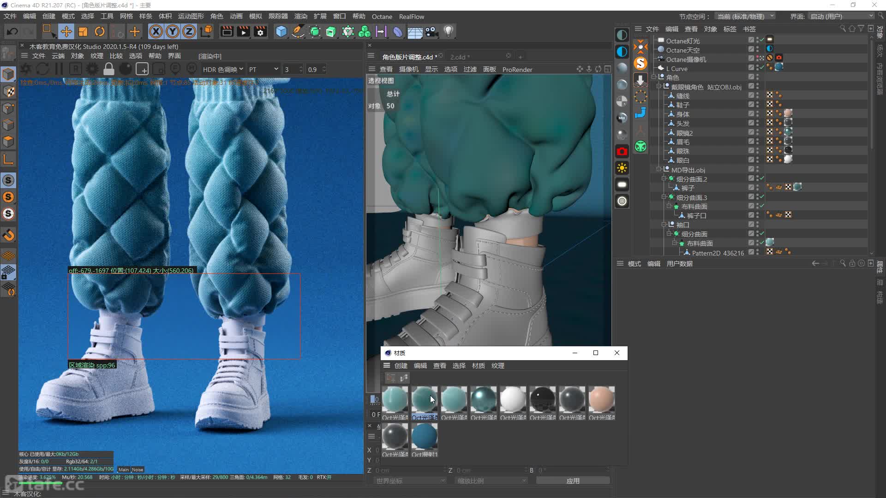
Task: Click the blue pipe plugin icon
Action: pos(640,113)
